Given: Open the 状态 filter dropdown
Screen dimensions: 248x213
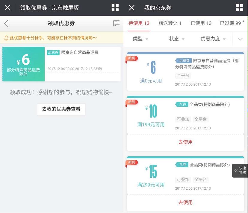Looking at the screenshot, I should point(177,39).
